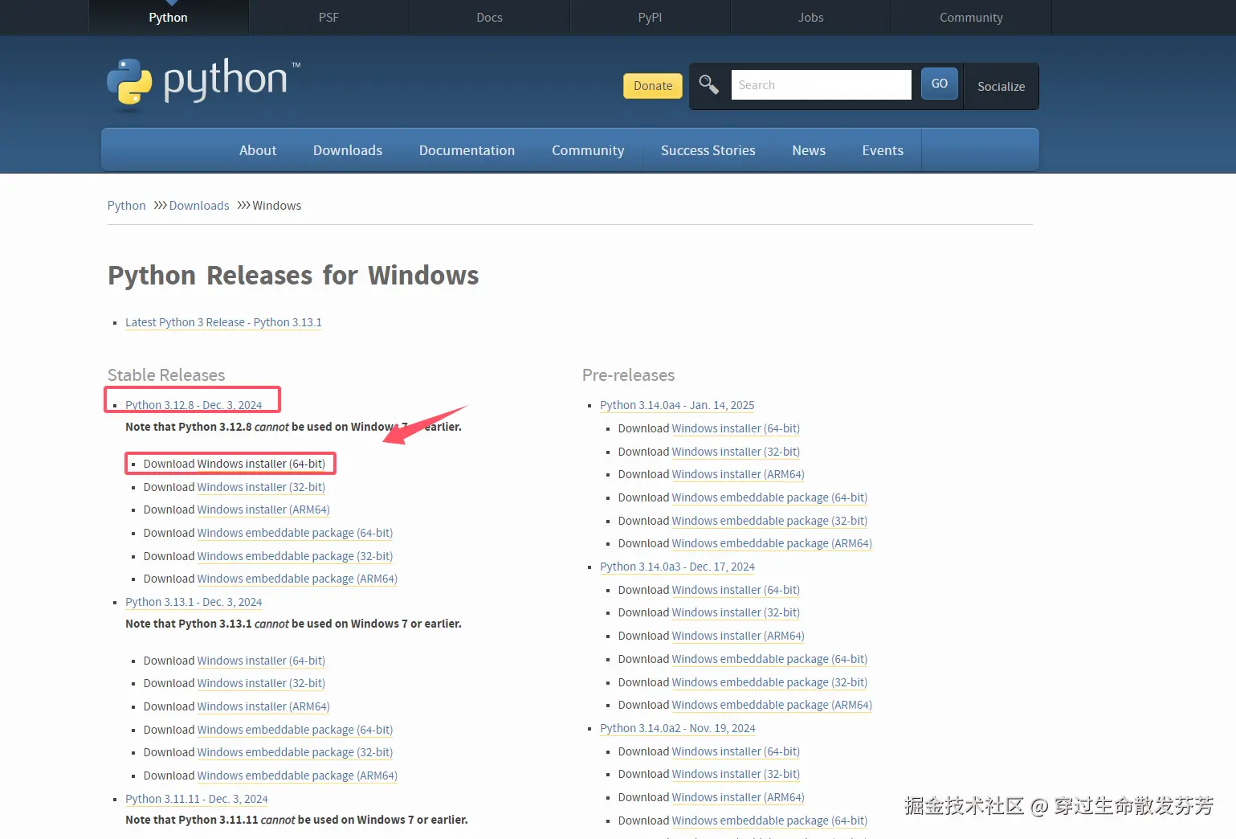Image resolution: width=1236 pixels, height=839 pixels.
Task: Select the Stable Releases heading text
Action: click(x=166, y=375)
